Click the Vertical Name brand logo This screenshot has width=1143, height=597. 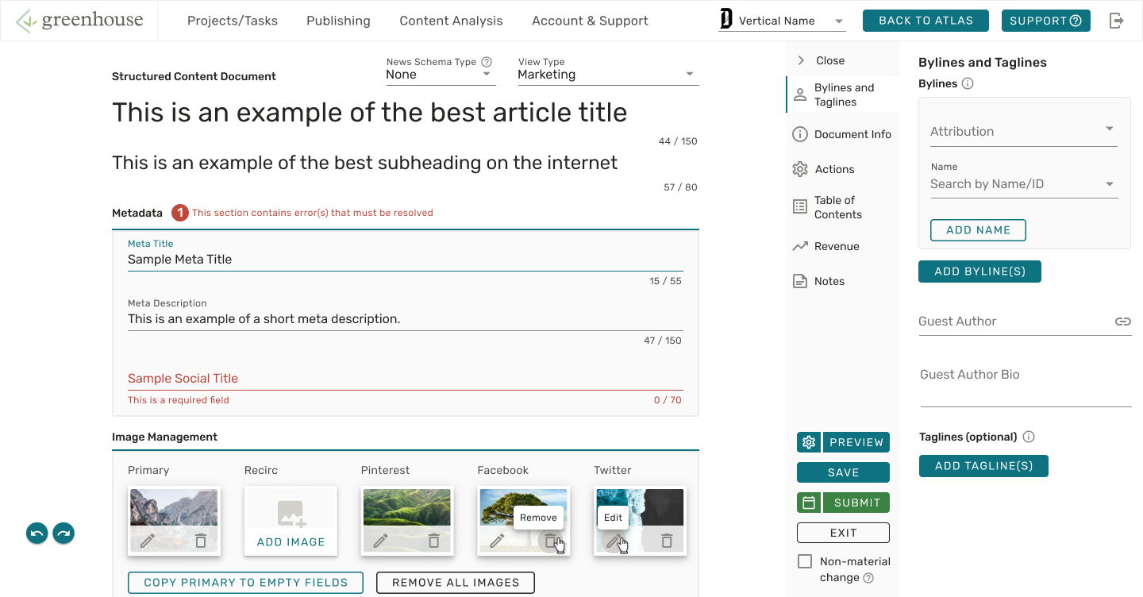click(725, 20)
